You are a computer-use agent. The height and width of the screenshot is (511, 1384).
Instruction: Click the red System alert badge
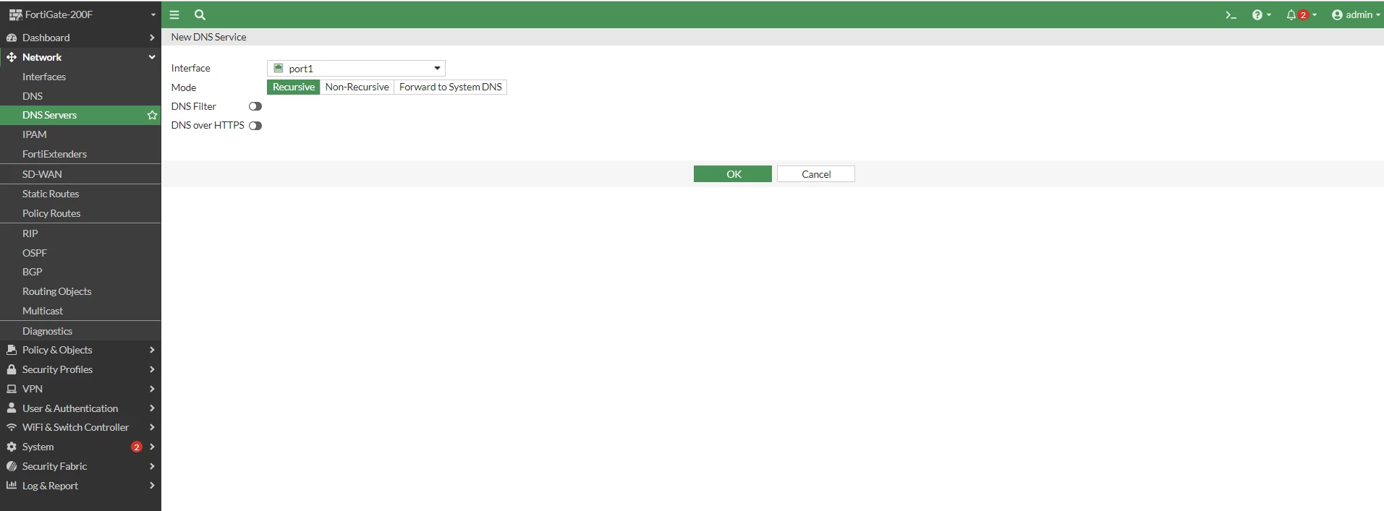click(x=136, y=447)
